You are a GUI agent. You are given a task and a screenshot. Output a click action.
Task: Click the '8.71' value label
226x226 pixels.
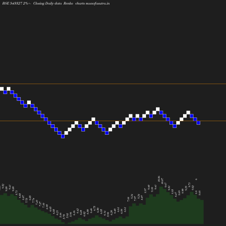(17, 193)
